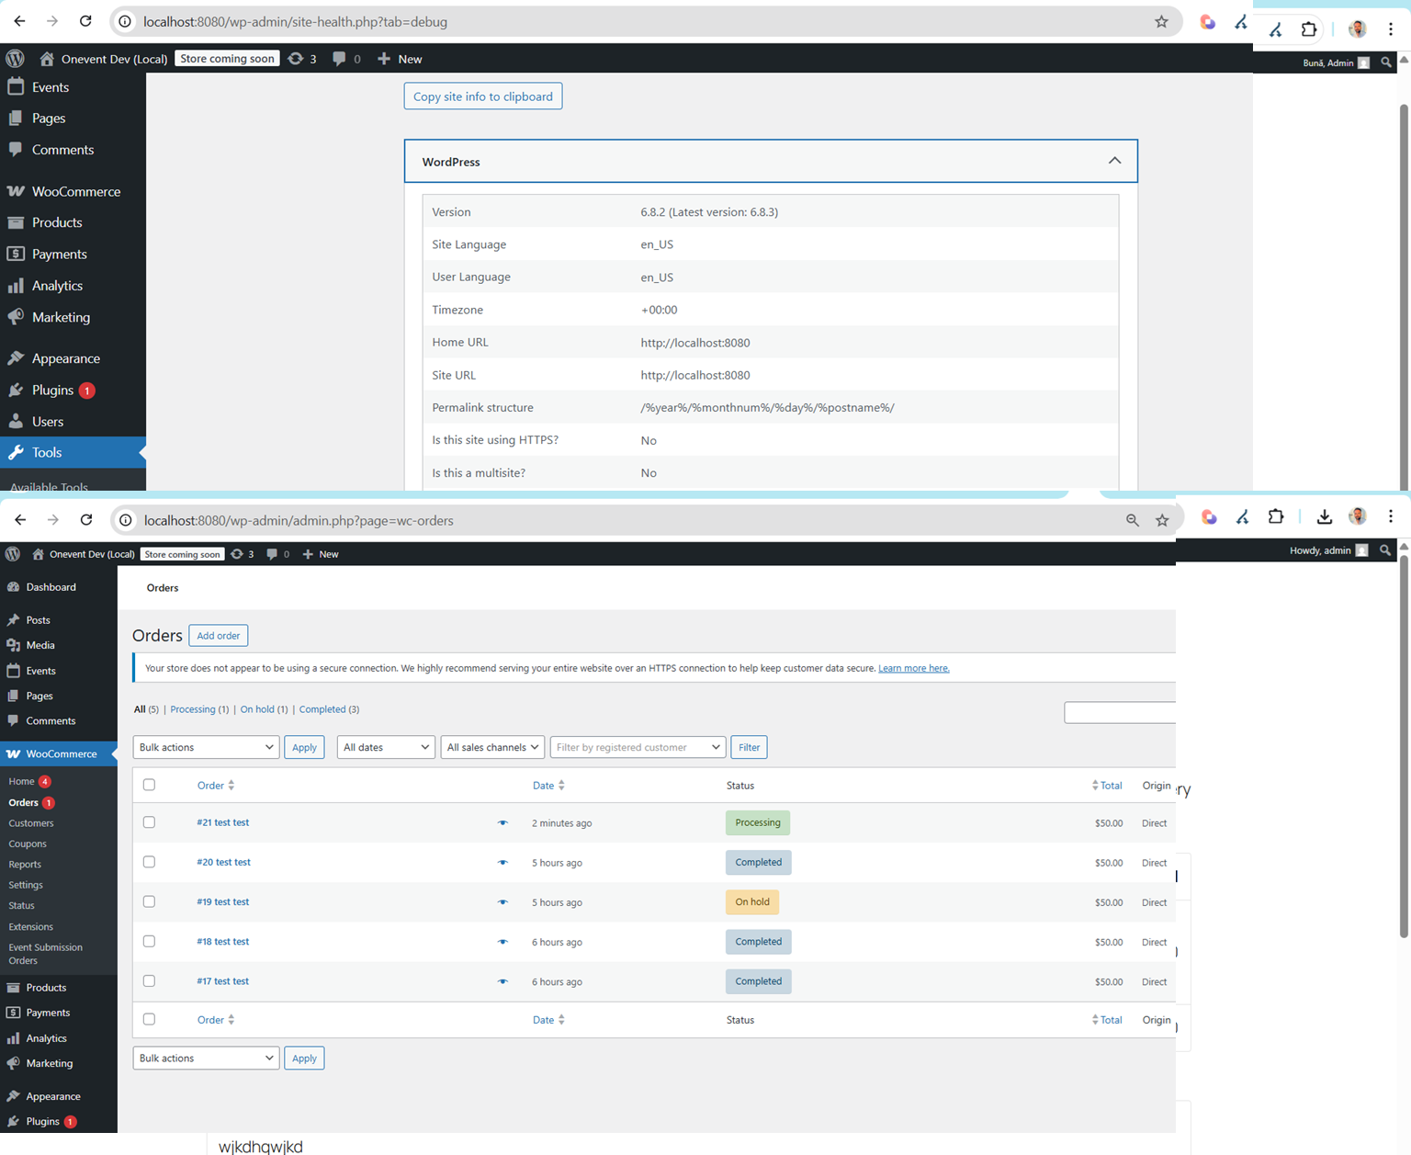Preview order #21 with the eye icon

[502, 823]
